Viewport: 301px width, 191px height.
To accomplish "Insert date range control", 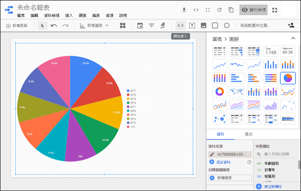I will (x=140, y=25).
